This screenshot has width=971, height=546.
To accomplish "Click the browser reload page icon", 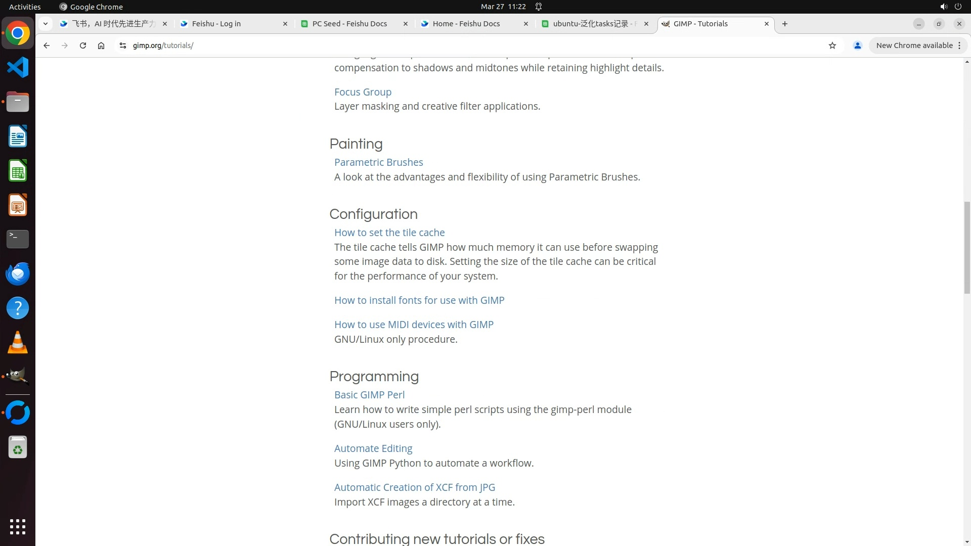I will (x=83, y=45).
